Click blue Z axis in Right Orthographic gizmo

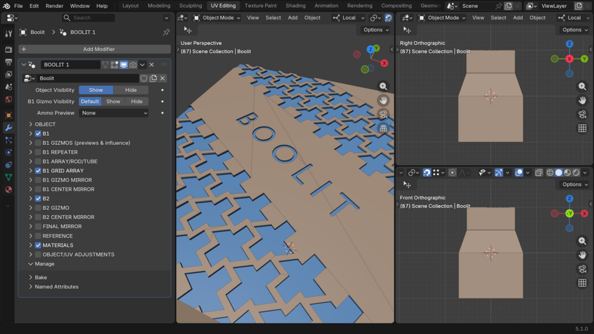(x=569, y=44)
